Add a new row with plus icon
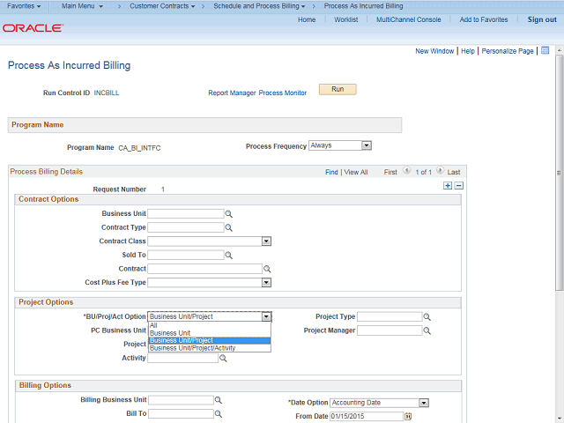This screenshot has height=423, width=564. coord(448,186)
